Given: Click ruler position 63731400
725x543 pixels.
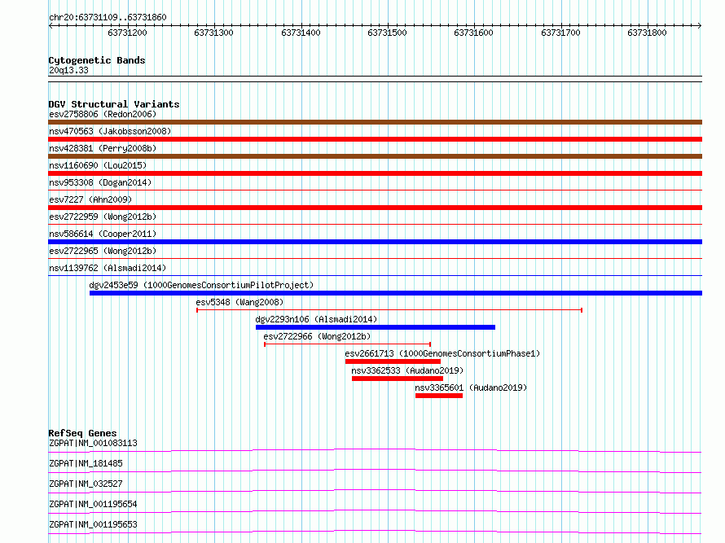Looking at the screenshot, I should (301, 33).
